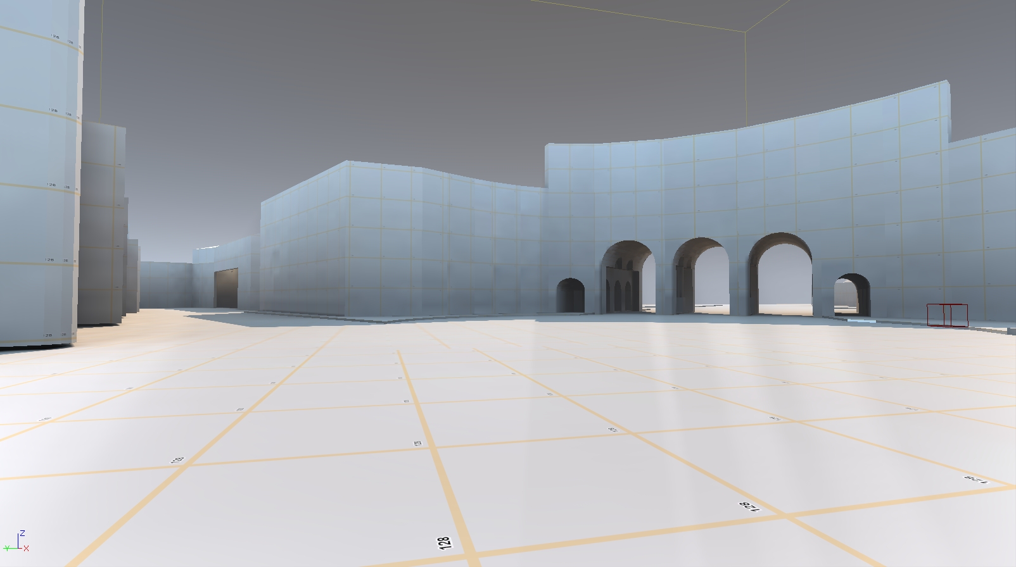Screen dimensions: 1016x567
Task: Select the dark rectangular doorway in distance
Action: tap(225, 288)
